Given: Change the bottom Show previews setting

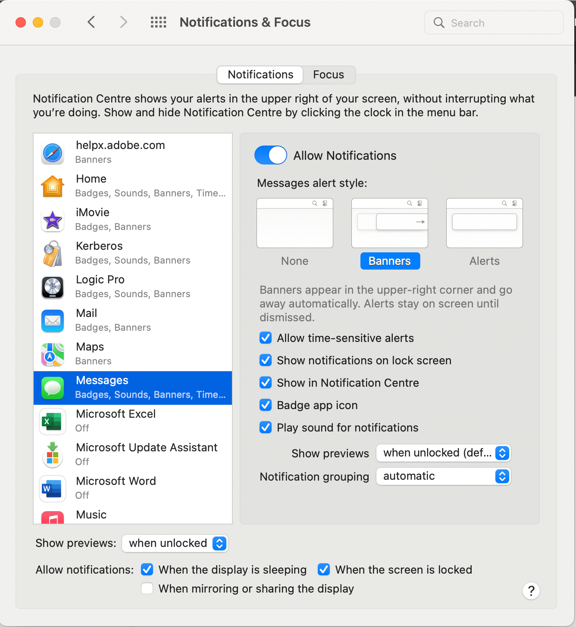Looking at the screenshot, I should click(175, 543).
